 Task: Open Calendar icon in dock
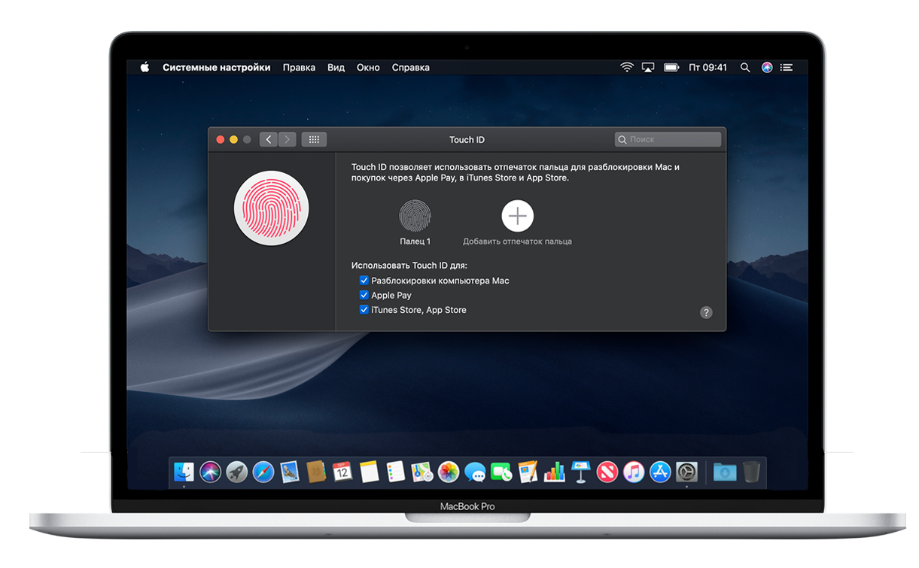click(342, 472)
